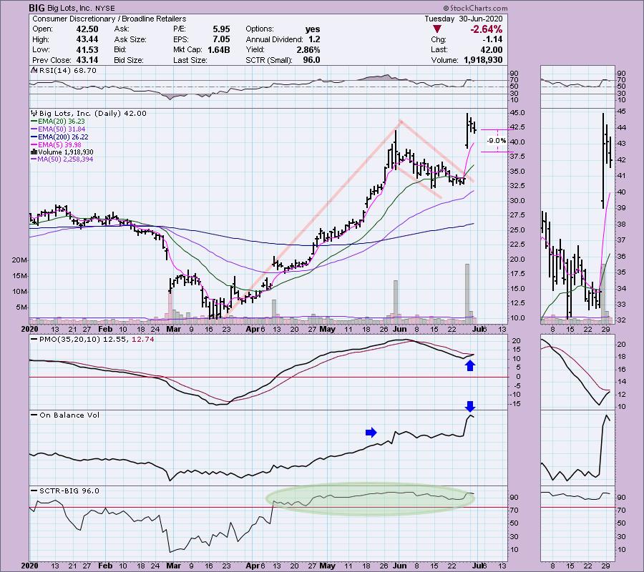Screen dimensions: 644x572
Task: Click the 29 date label under the zoomed thumbnail price chart
Action: point(605,329)
